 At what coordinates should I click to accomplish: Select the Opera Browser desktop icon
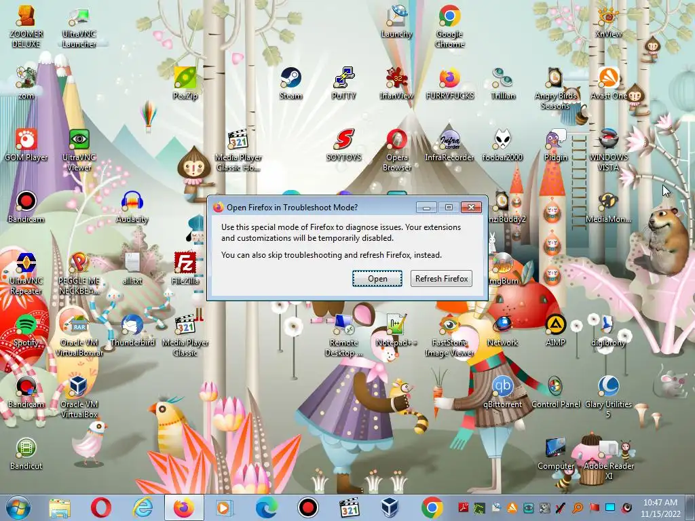click(x=396, y=149)
